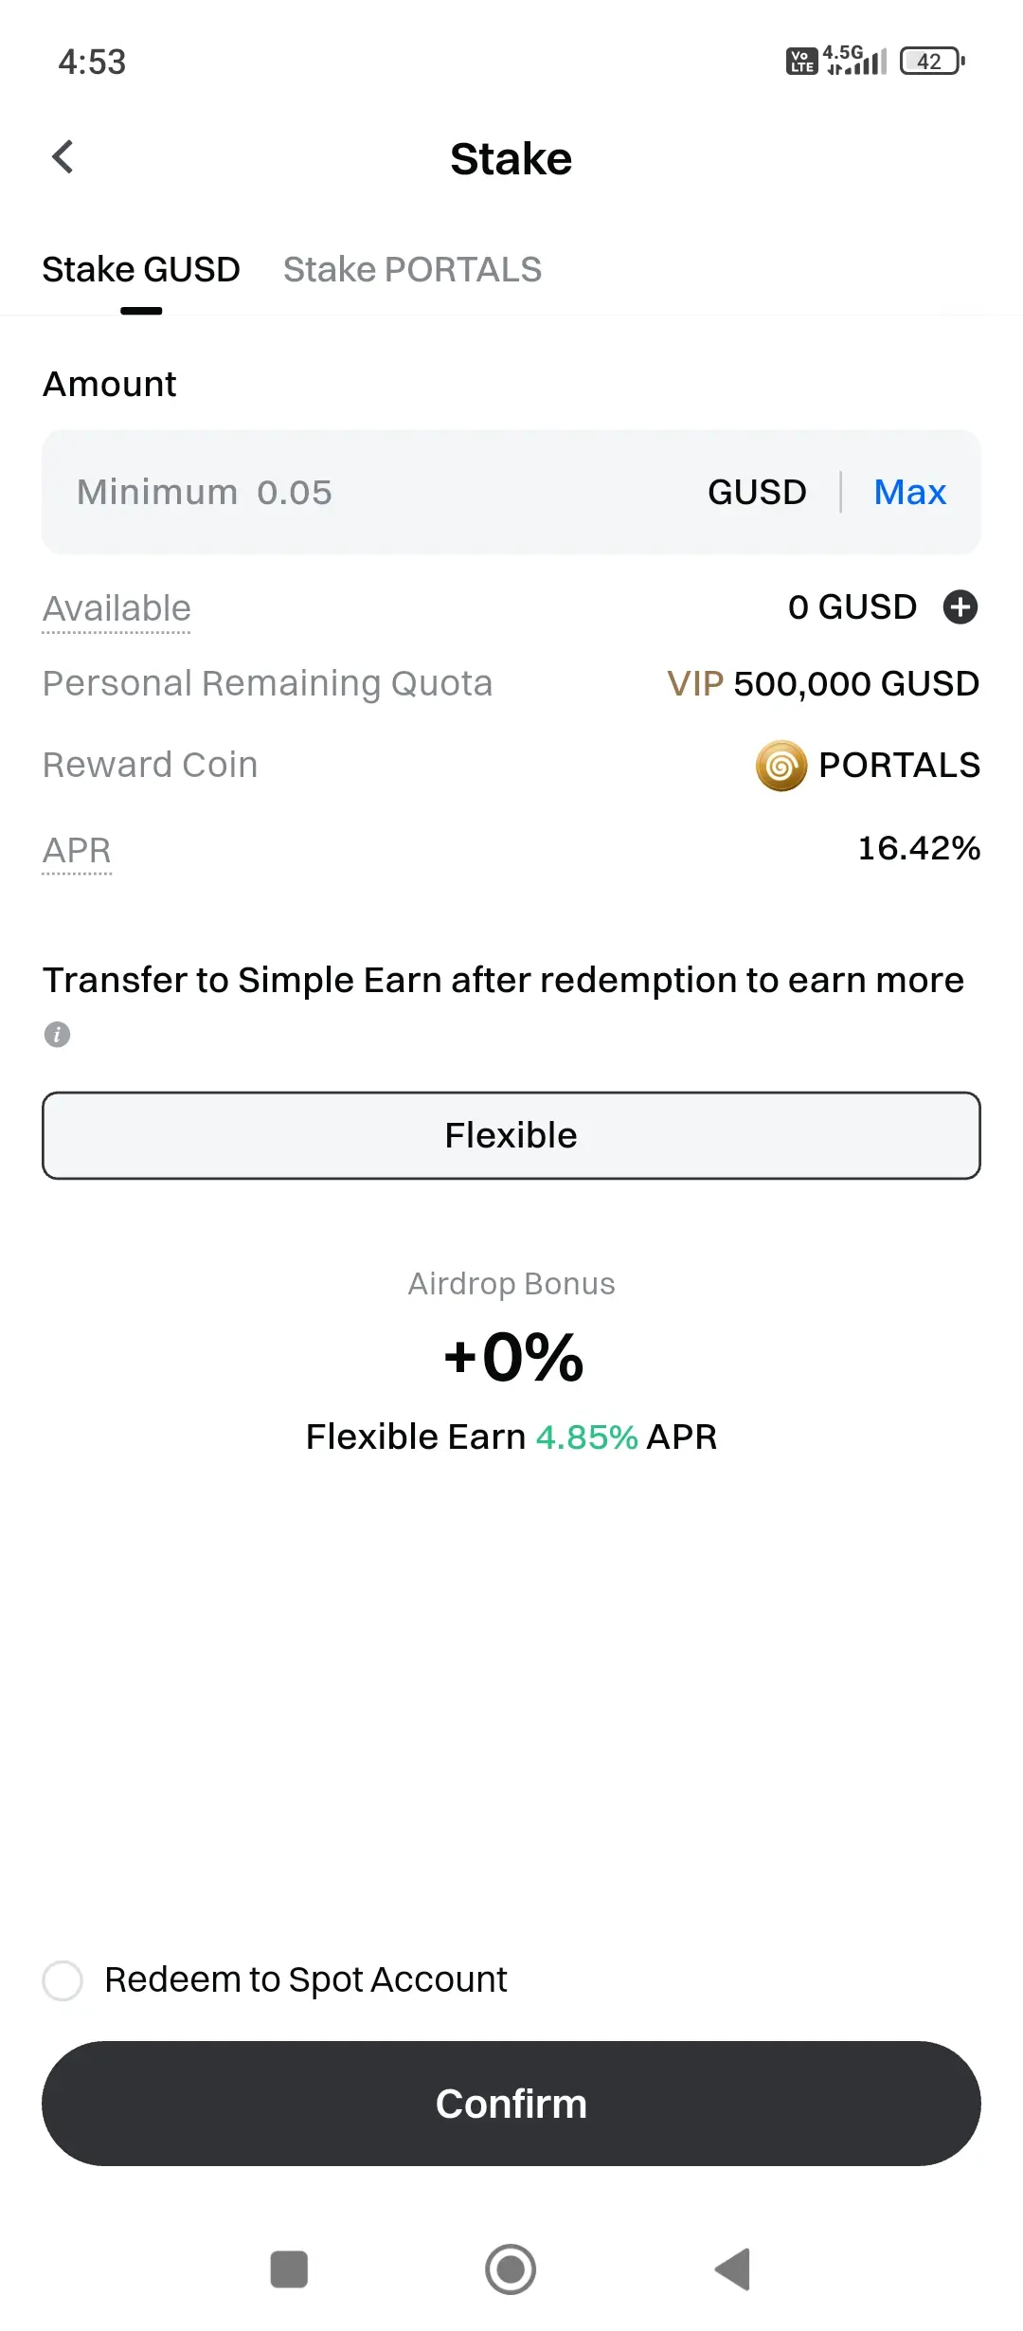The image size is (1023, 2331).
Task: Tap Android back triangle button
Action: [732, 2269]
